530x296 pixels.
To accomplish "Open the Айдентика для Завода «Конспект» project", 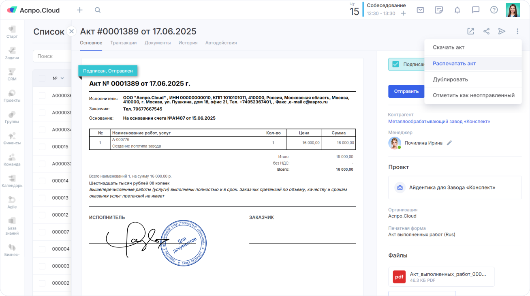I will [455, 187].
